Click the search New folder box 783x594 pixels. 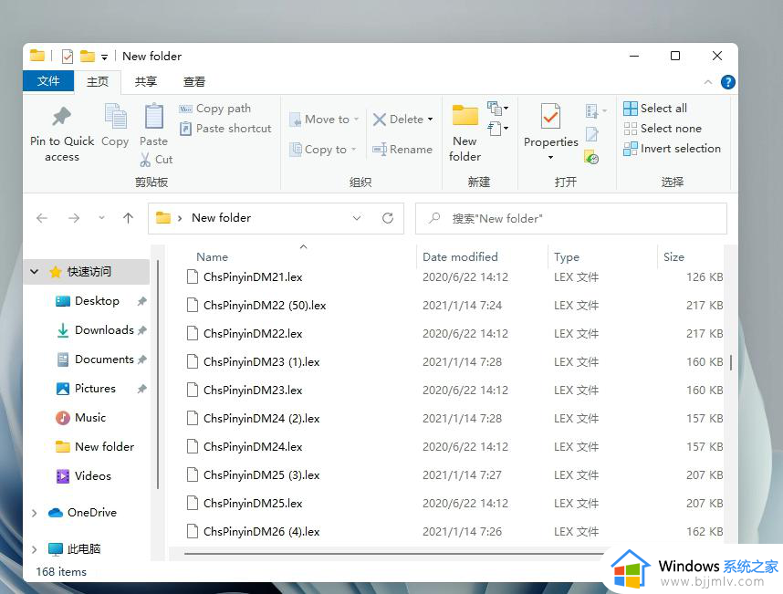click(570, 219)
